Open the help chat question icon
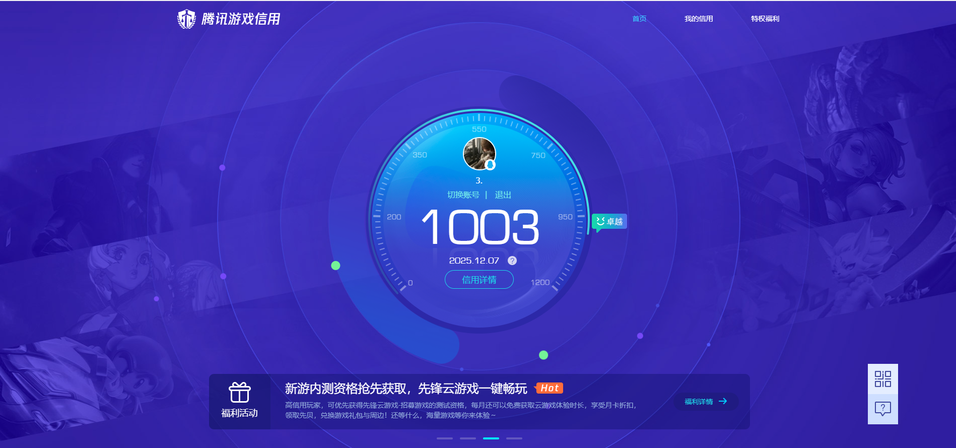Viewport: 956px width, 448px height. (x=883, y=409)
